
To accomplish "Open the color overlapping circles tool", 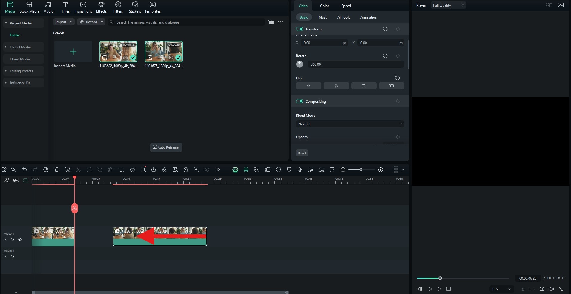I will coord(164,170).
